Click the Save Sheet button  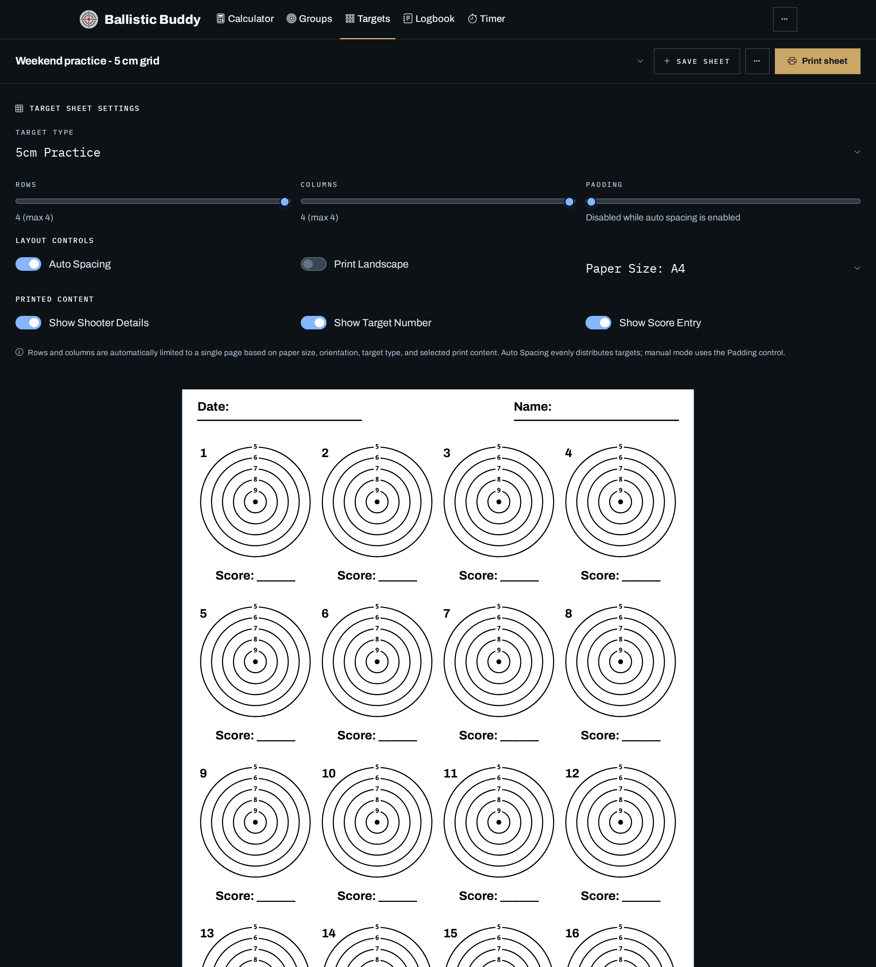(x=697, y=61)
